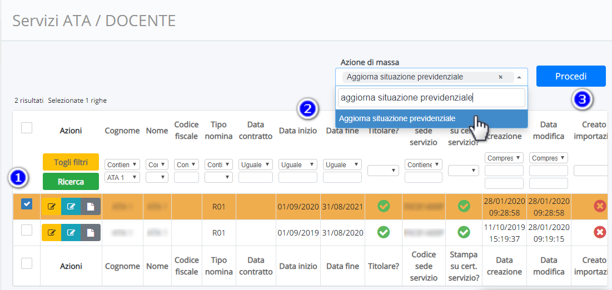Image resolution: width=612 pixels, height=290 pixels.
Task: Open Data contratto Uguale operator dropdown
Action: [x=255, y=164]
